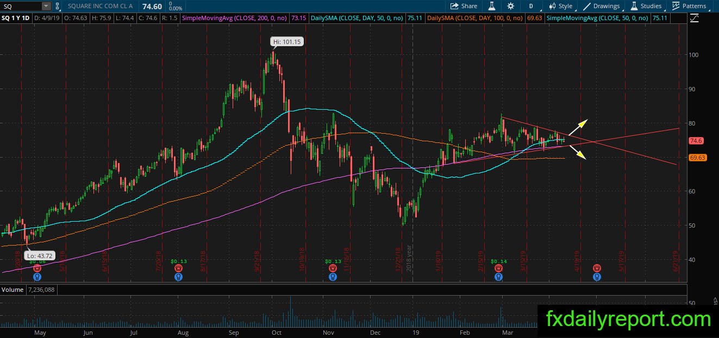Click the O: 74.63 open readout
The height and width of the screenshot is (338, 719).
[76, 18]
